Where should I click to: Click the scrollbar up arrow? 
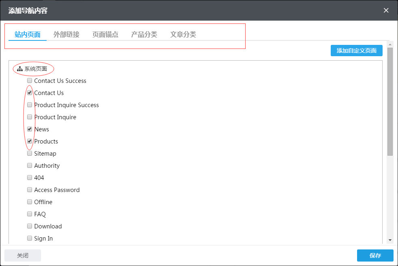coord(390,44)
